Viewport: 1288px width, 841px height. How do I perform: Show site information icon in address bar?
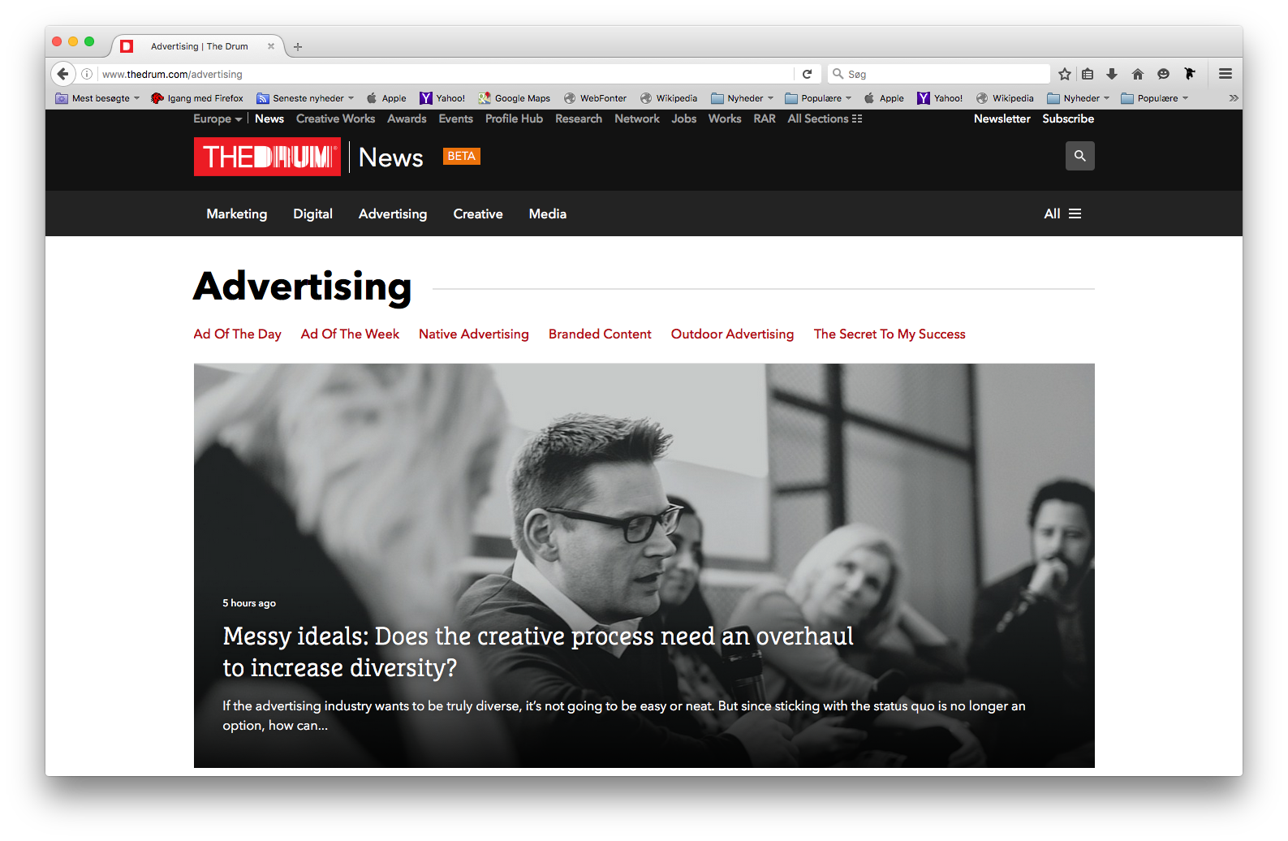tap(87, 74)
